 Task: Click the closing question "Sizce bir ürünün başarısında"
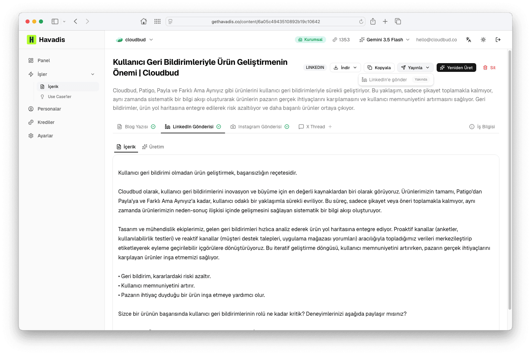[x=262, y=314]
